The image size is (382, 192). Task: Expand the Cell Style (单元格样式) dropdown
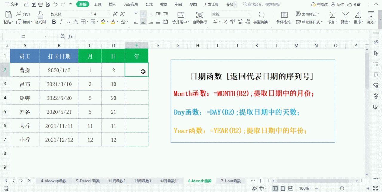321,22
